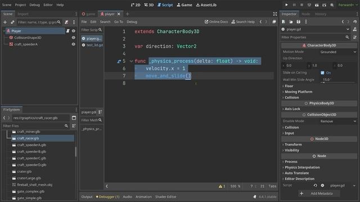Select test_3d.gd in script list
This screenshot has height=202, width=360.
point(94,45)
